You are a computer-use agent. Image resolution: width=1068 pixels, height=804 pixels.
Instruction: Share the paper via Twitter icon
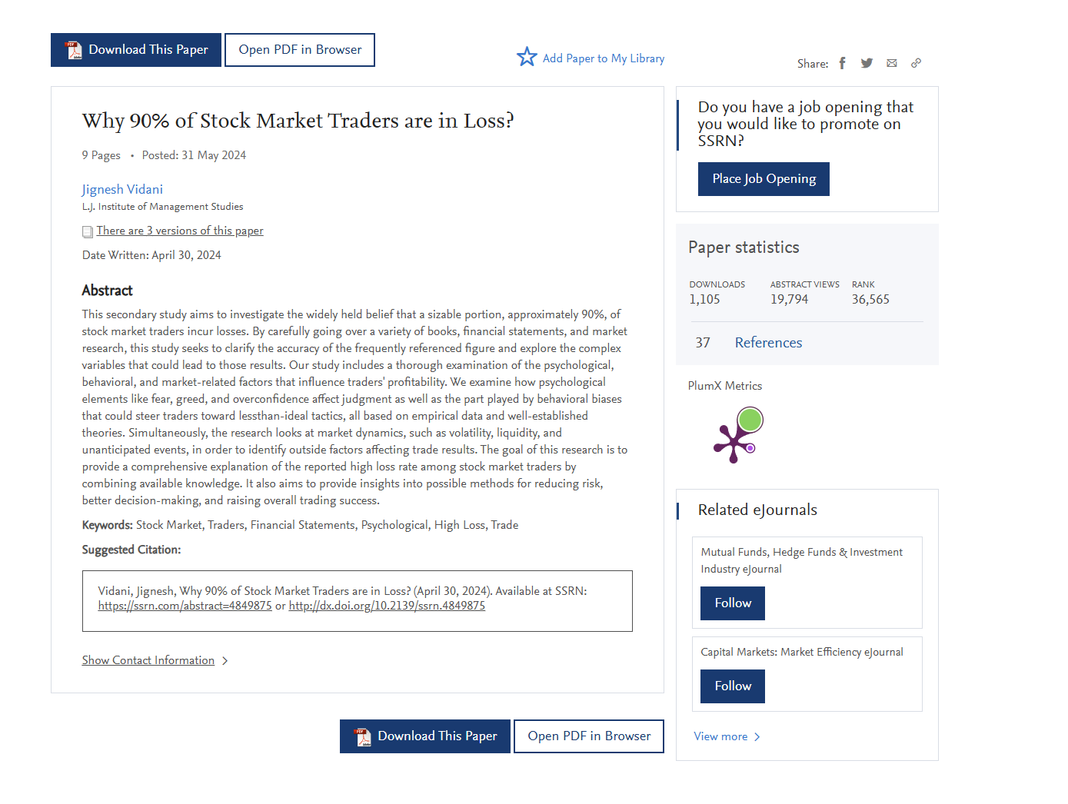867,63
